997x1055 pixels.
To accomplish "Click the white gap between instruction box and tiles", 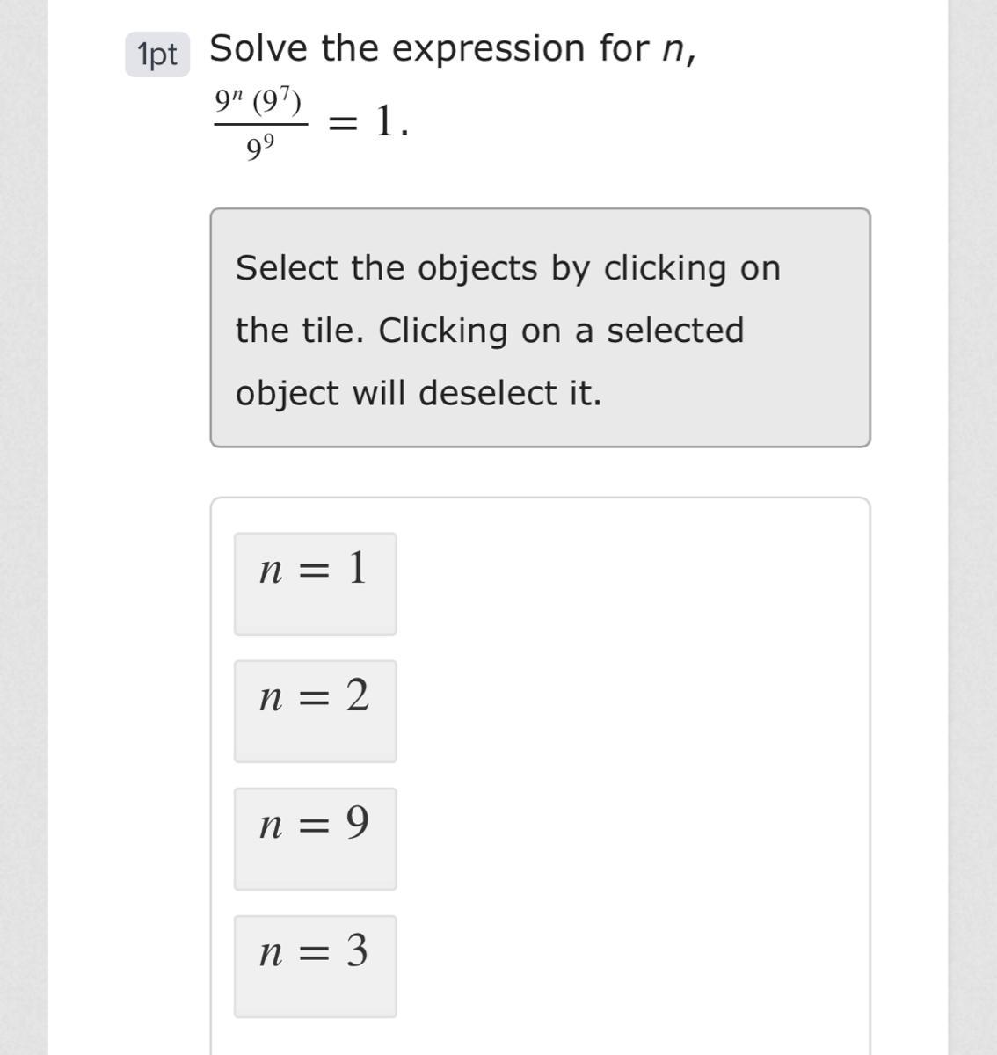I will tap(540, 472).
